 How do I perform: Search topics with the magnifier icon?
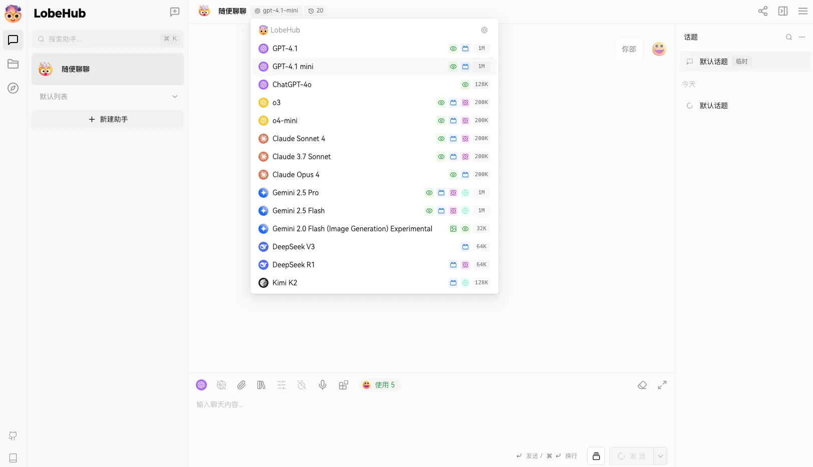click(x=789, y=37)
